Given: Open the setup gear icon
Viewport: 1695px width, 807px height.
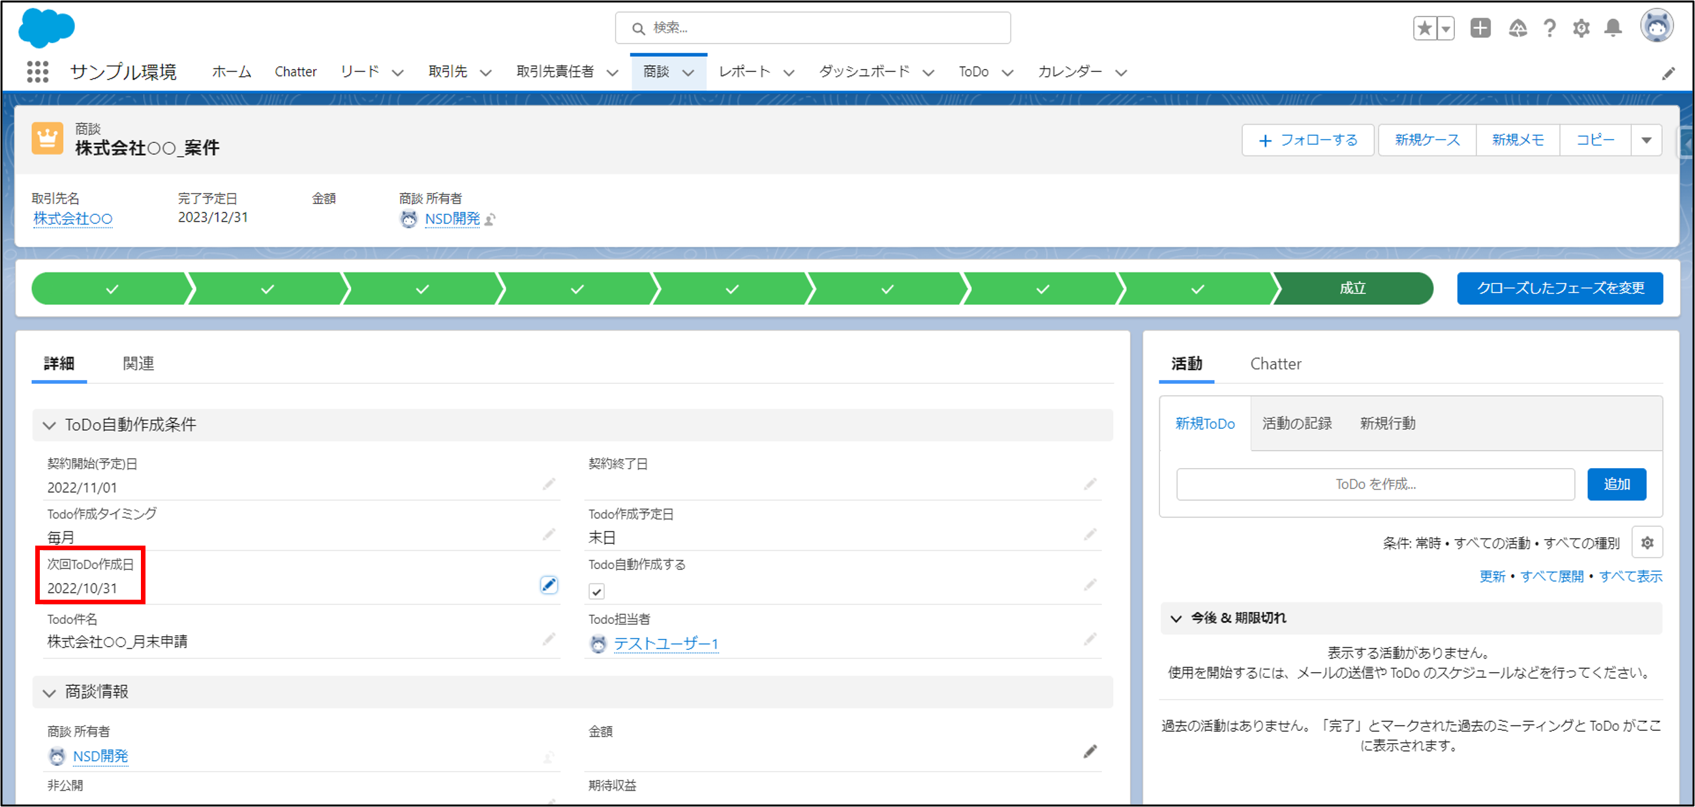Looking at the screenshot, I should pos(1581,27).
